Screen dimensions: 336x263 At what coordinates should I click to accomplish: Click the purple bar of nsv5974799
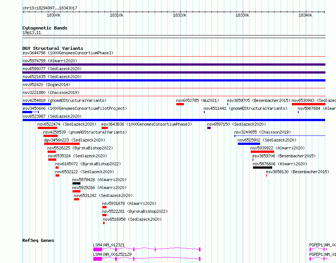coord(174,65)
